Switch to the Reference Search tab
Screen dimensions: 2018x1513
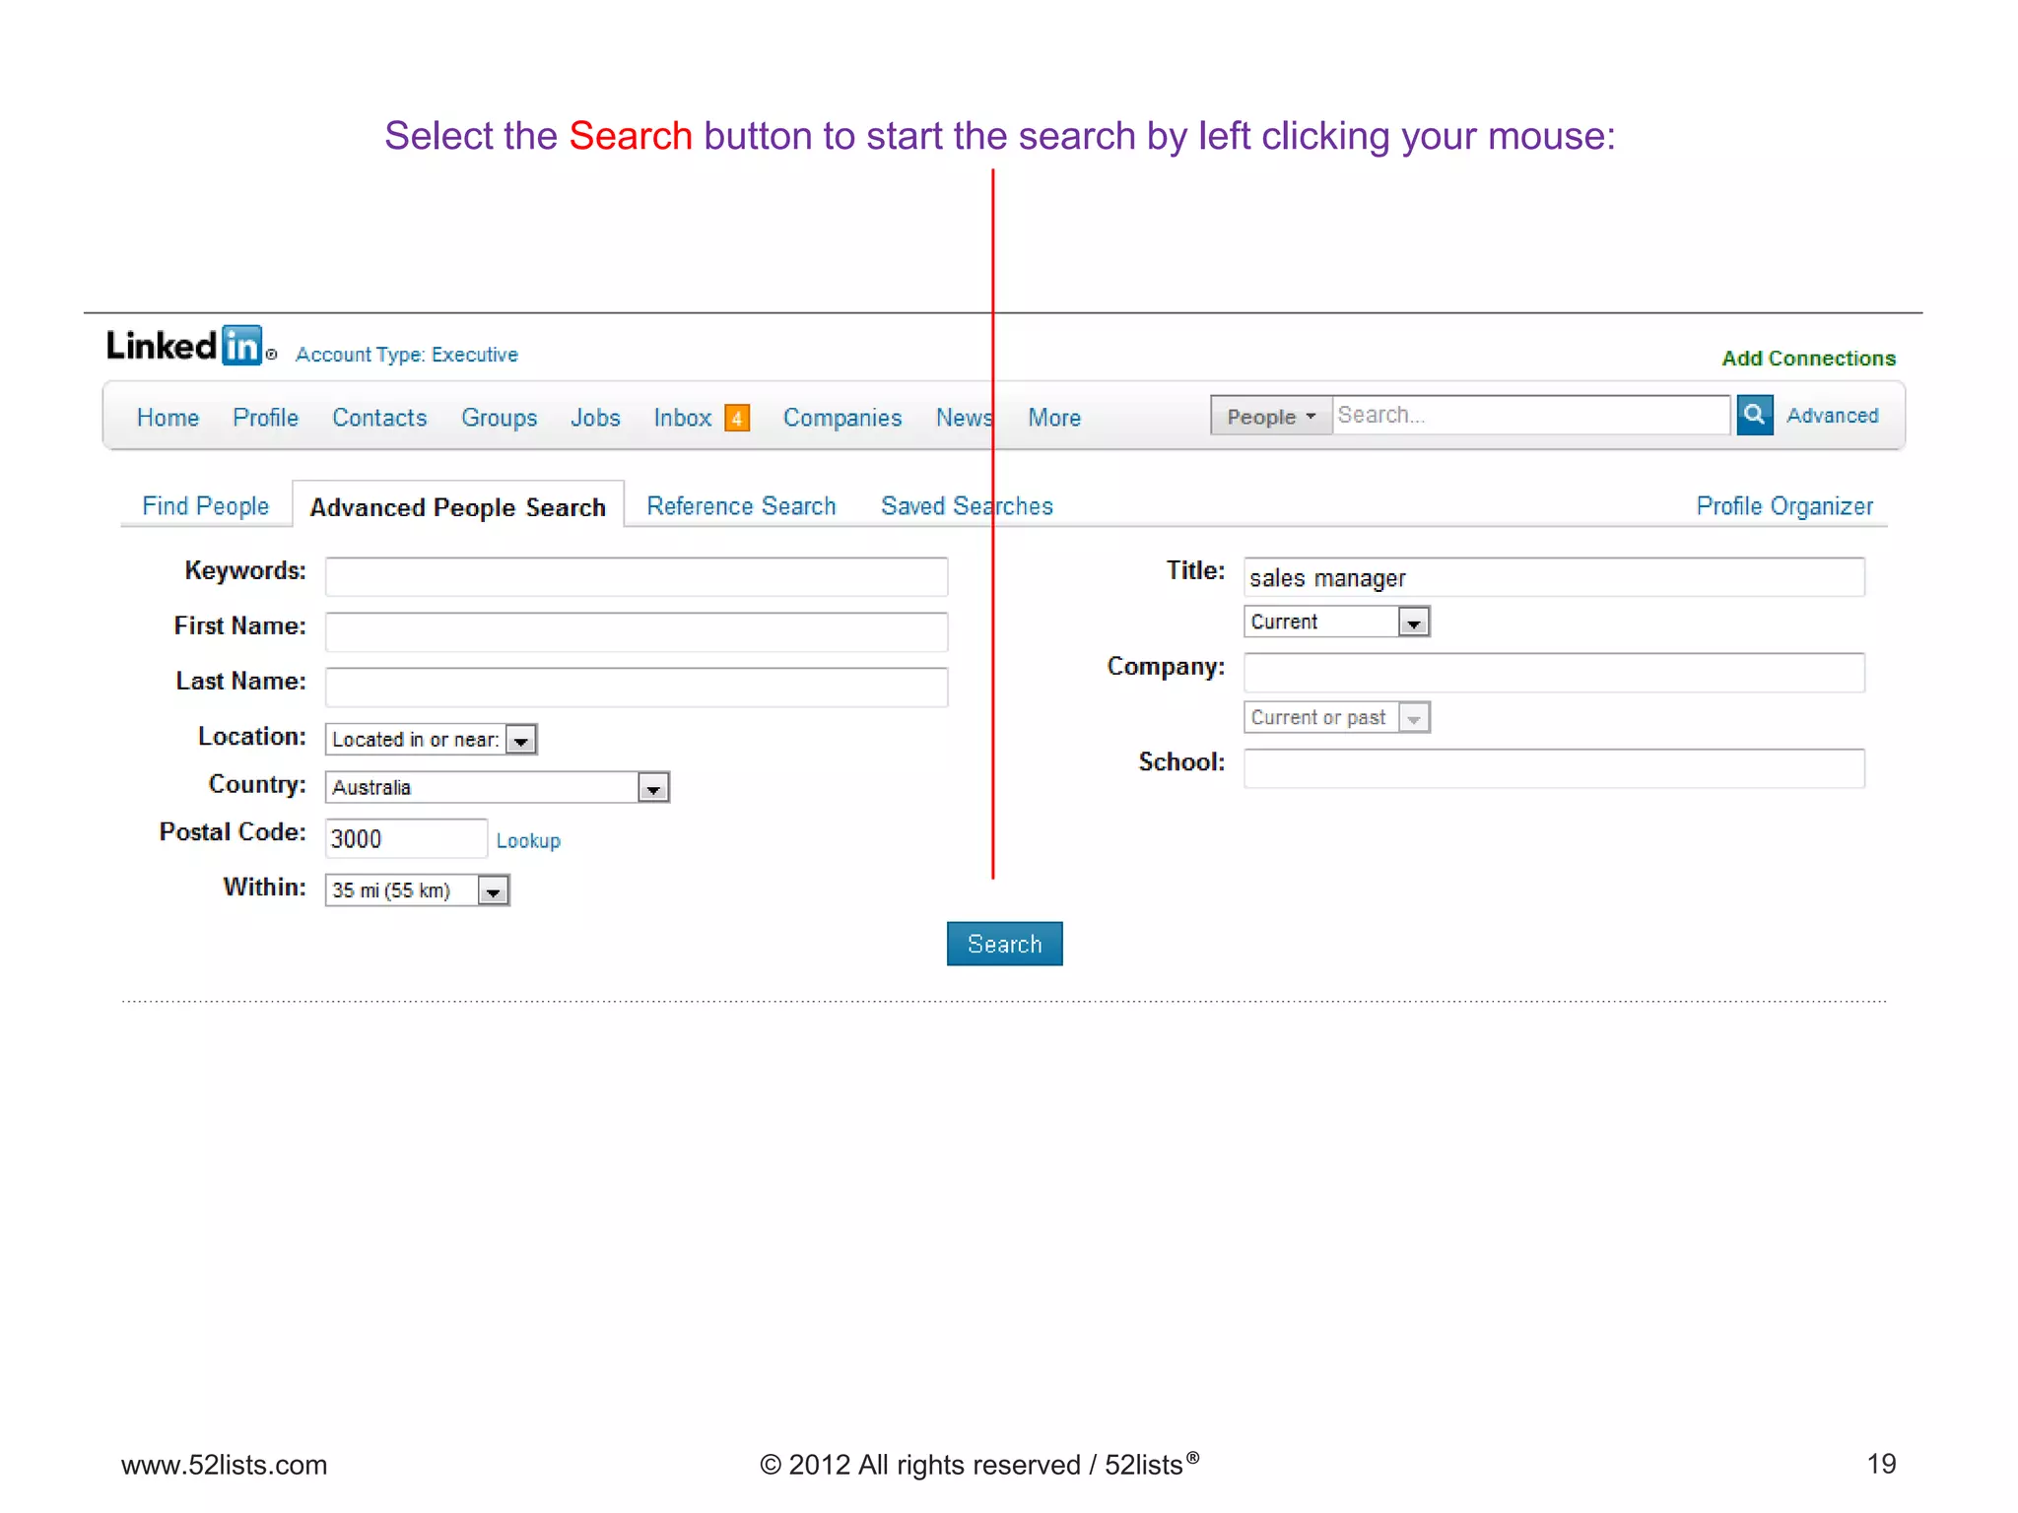741,506
